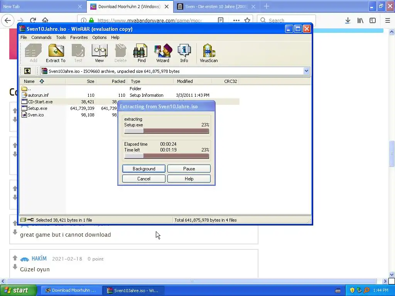Screen dimensions: 395x296
Task: Open the Commands menu
Action: point(41,37)
